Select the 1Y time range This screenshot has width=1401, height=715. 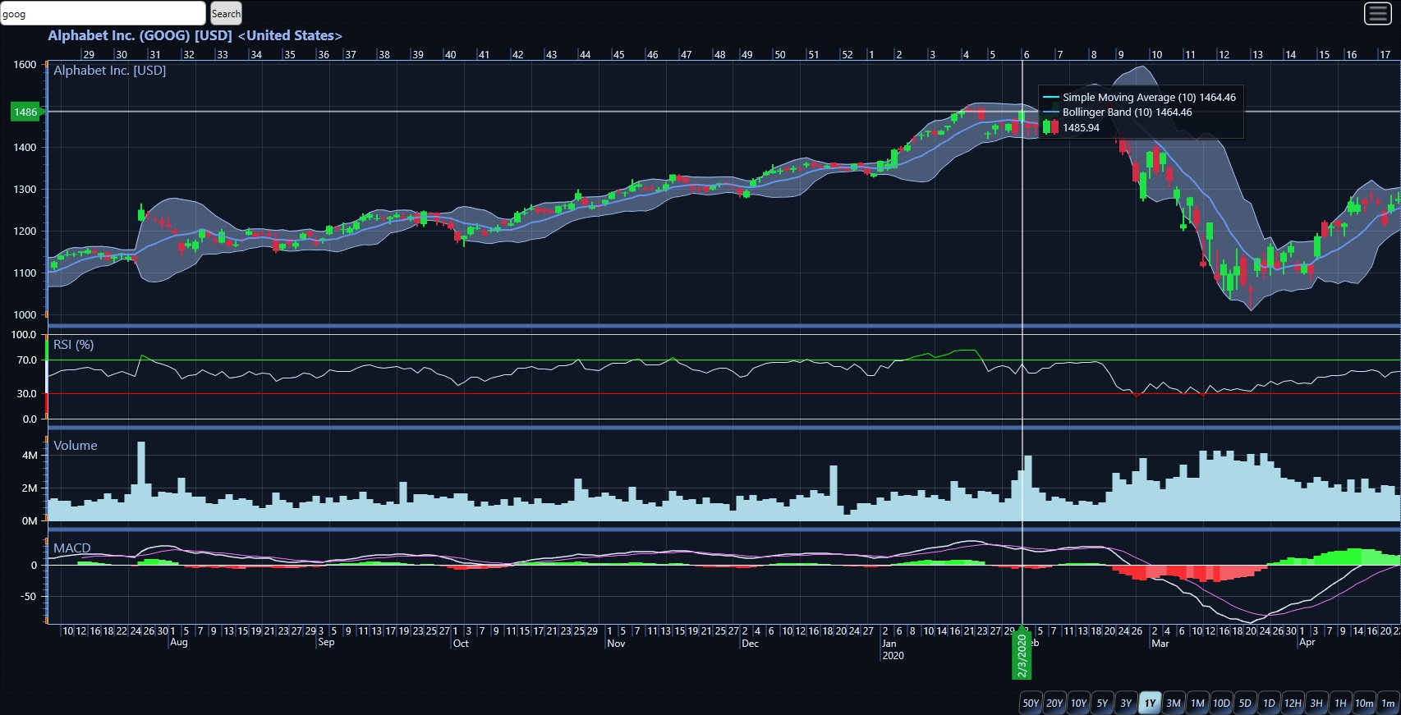[x=1150, y=703]
